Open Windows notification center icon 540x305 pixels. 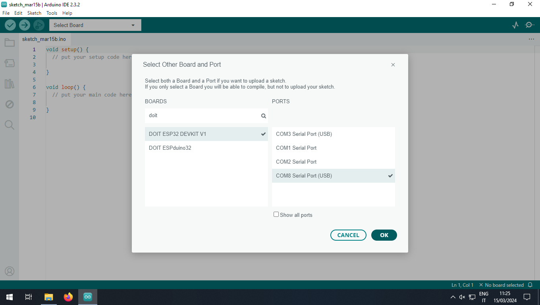tap(527, 297)
